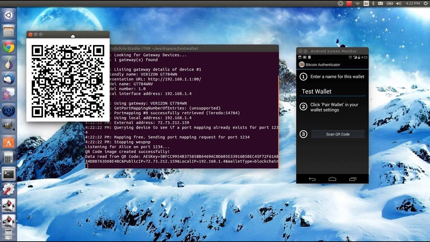Open the sound volume indicator
Image resolution: width=430 pixels, height=242 pixels.
click(399, 3)
